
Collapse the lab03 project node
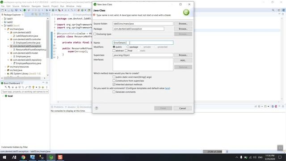tap(2, 25)
